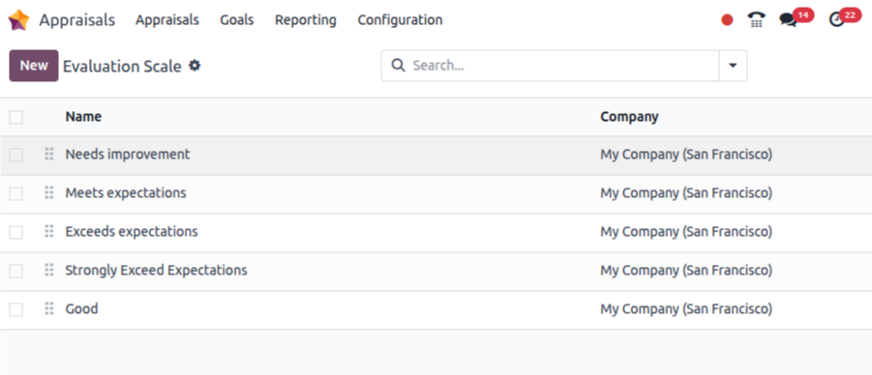Check the box for Strongly Exceed Expectations
This screenshot has height=375, width=872.
(x=16, y=271)
